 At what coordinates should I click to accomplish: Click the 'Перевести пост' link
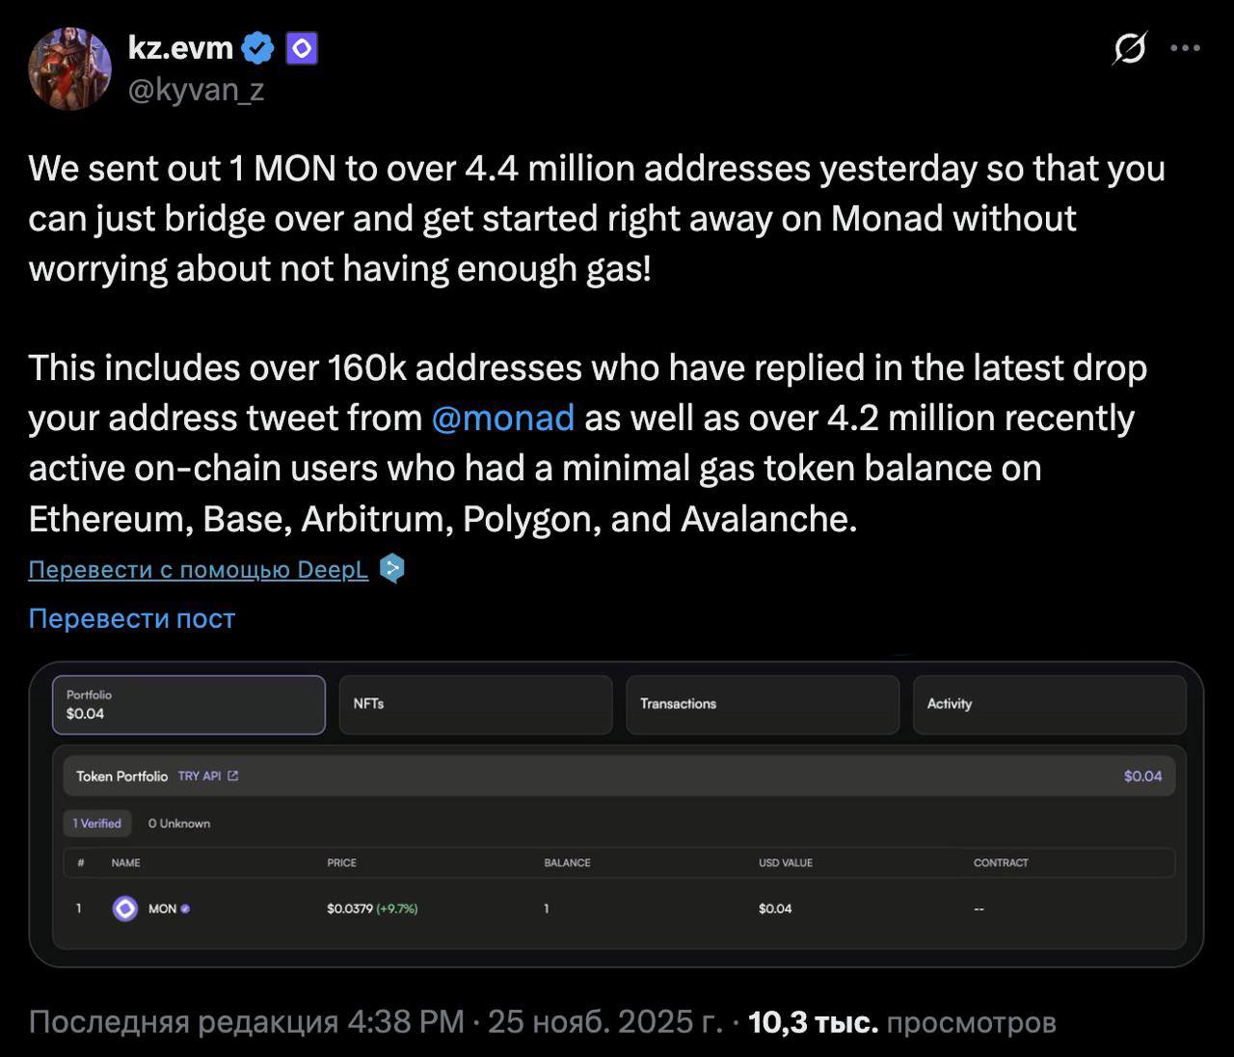(x=132, y=618)
